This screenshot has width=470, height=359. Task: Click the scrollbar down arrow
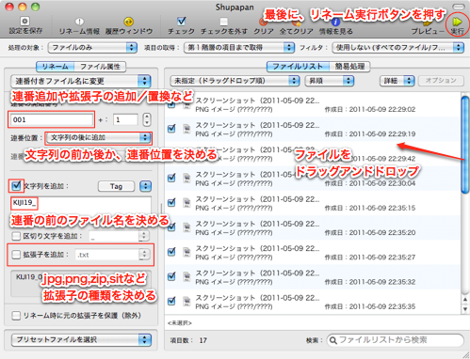(x=465, y=309)
